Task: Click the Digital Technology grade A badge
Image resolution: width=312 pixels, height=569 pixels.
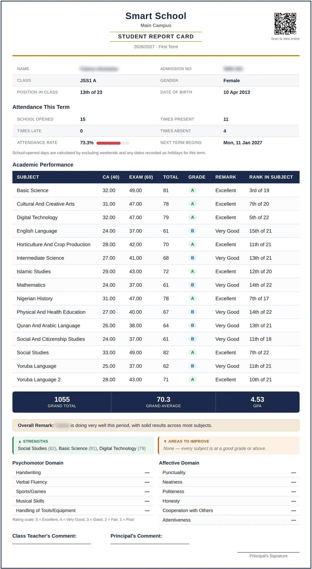Action: click(x=193, y=217)
